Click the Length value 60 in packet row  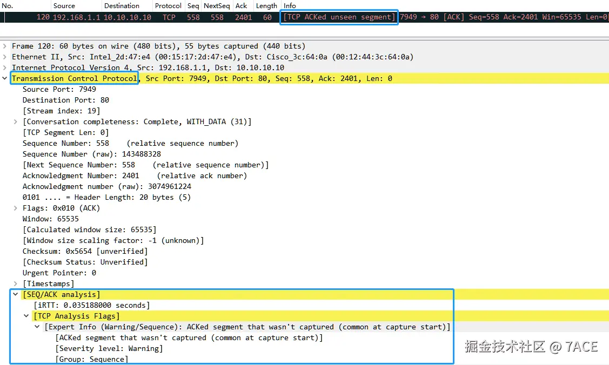point(267,17)
